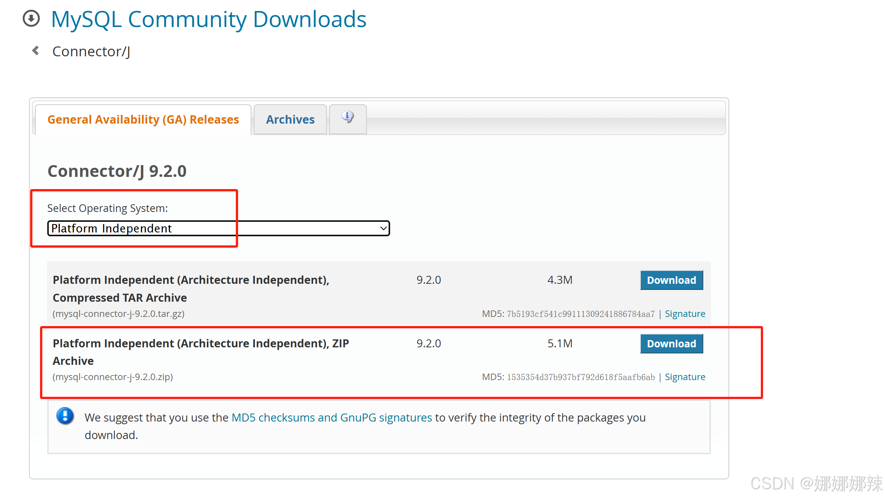Open Signature link for the zip file

coord(685,377)
